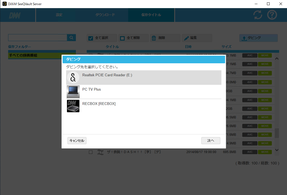
Task: Click the refresh arrows icon
Action: pyautogui.click(x=258, y=15)
